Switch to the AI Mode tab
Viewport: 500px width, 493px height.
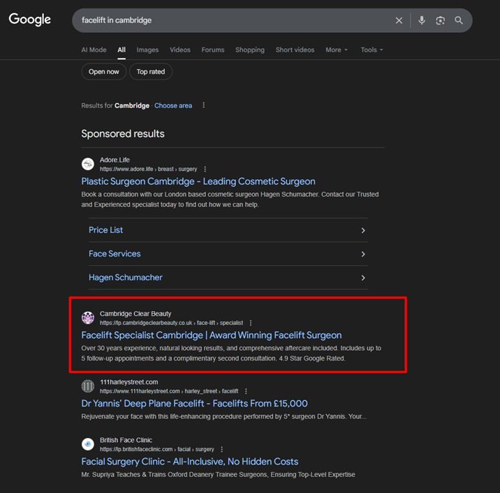94,50
